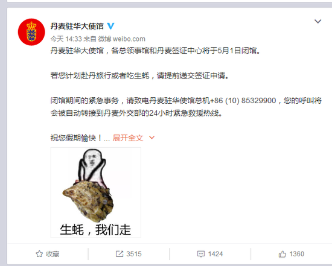Click the embassy phone number 85329900

point(258,101)
